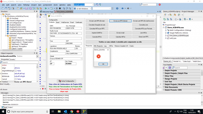Click the red stop indicator near Search box
Screen dimensions: 203x114
pos(160,5)
